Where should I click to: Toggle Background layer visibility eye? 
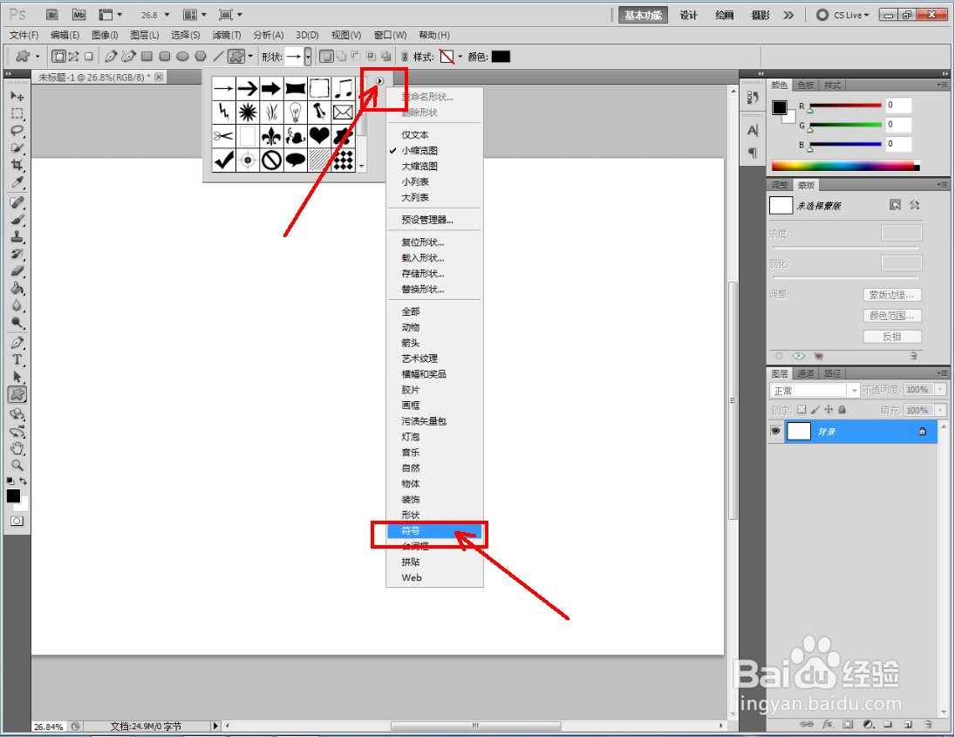pyautogui.click(x=775, y=431)
